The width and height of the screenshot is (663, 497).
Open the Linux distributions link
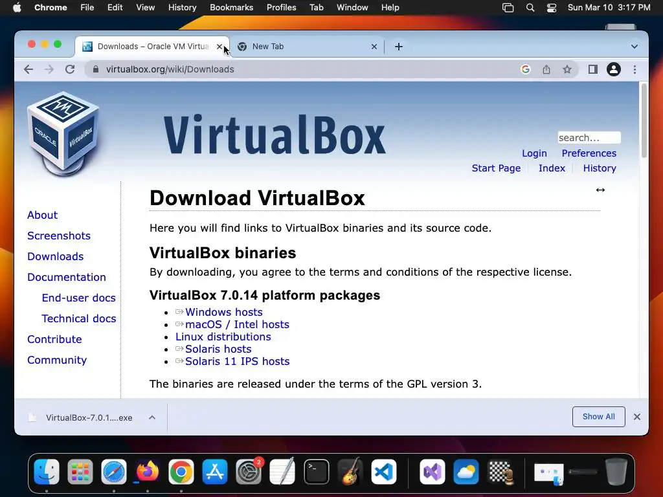coord(223,337)
